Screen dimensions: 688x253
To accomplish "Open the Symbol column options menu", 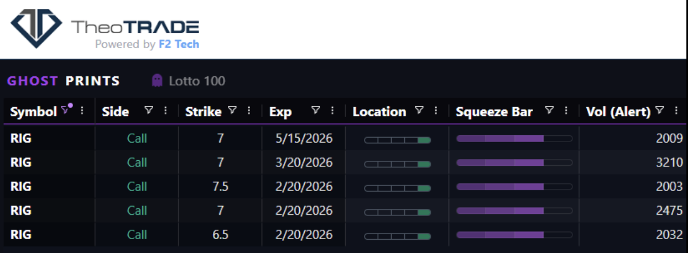I will click(x=82, y=111).
